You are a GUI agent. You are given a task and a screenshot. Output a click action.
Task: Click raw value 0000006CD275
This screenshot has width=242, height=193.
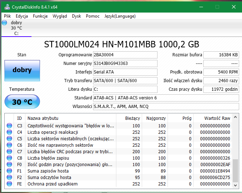pyautogui.click(x=215, y=177)
